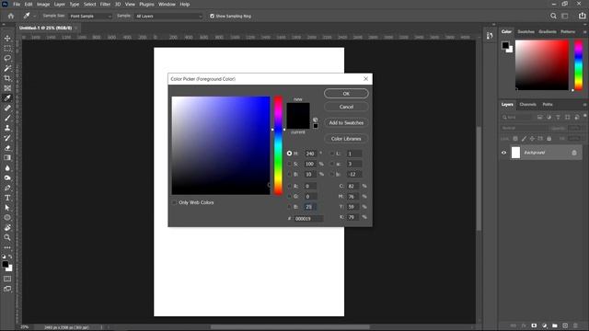Screen dimensions: 589x331
Task: Select the Dodge tool
Action: pos(7,177)
